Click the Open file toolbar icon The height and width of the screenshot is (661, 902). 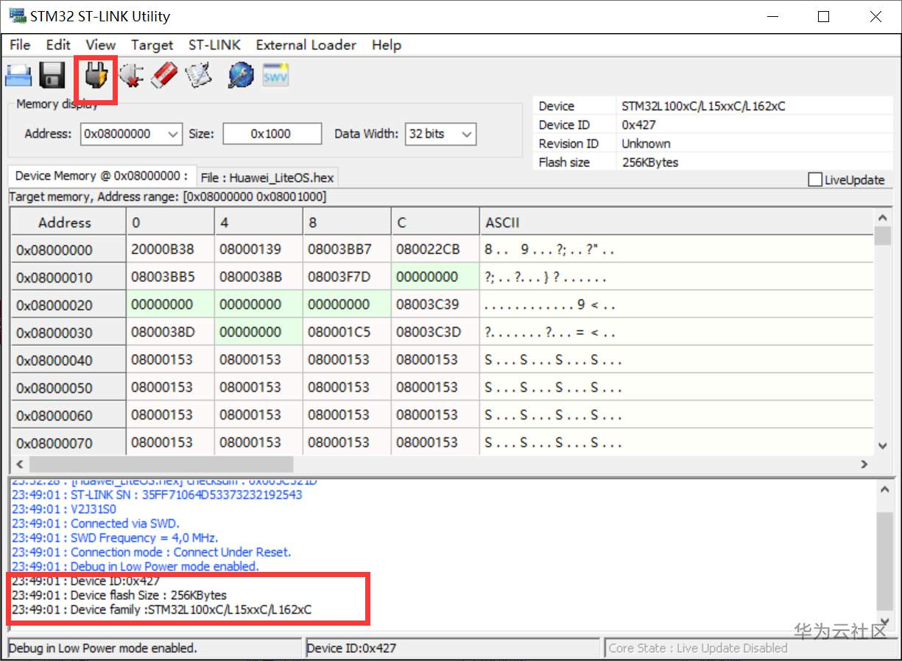coord(18,76)
